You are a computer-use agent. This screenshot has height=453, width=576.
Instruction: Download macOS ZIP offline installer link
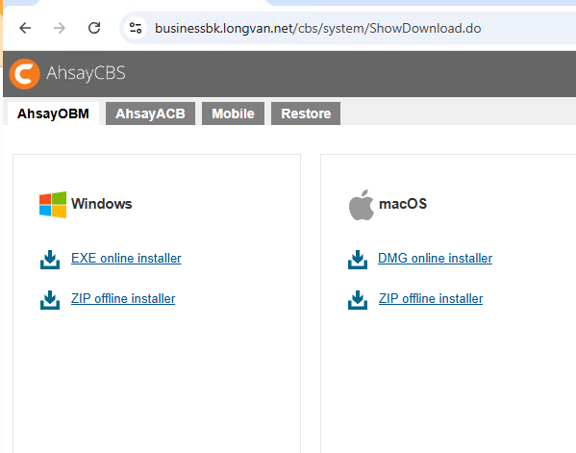pos(431,299)
